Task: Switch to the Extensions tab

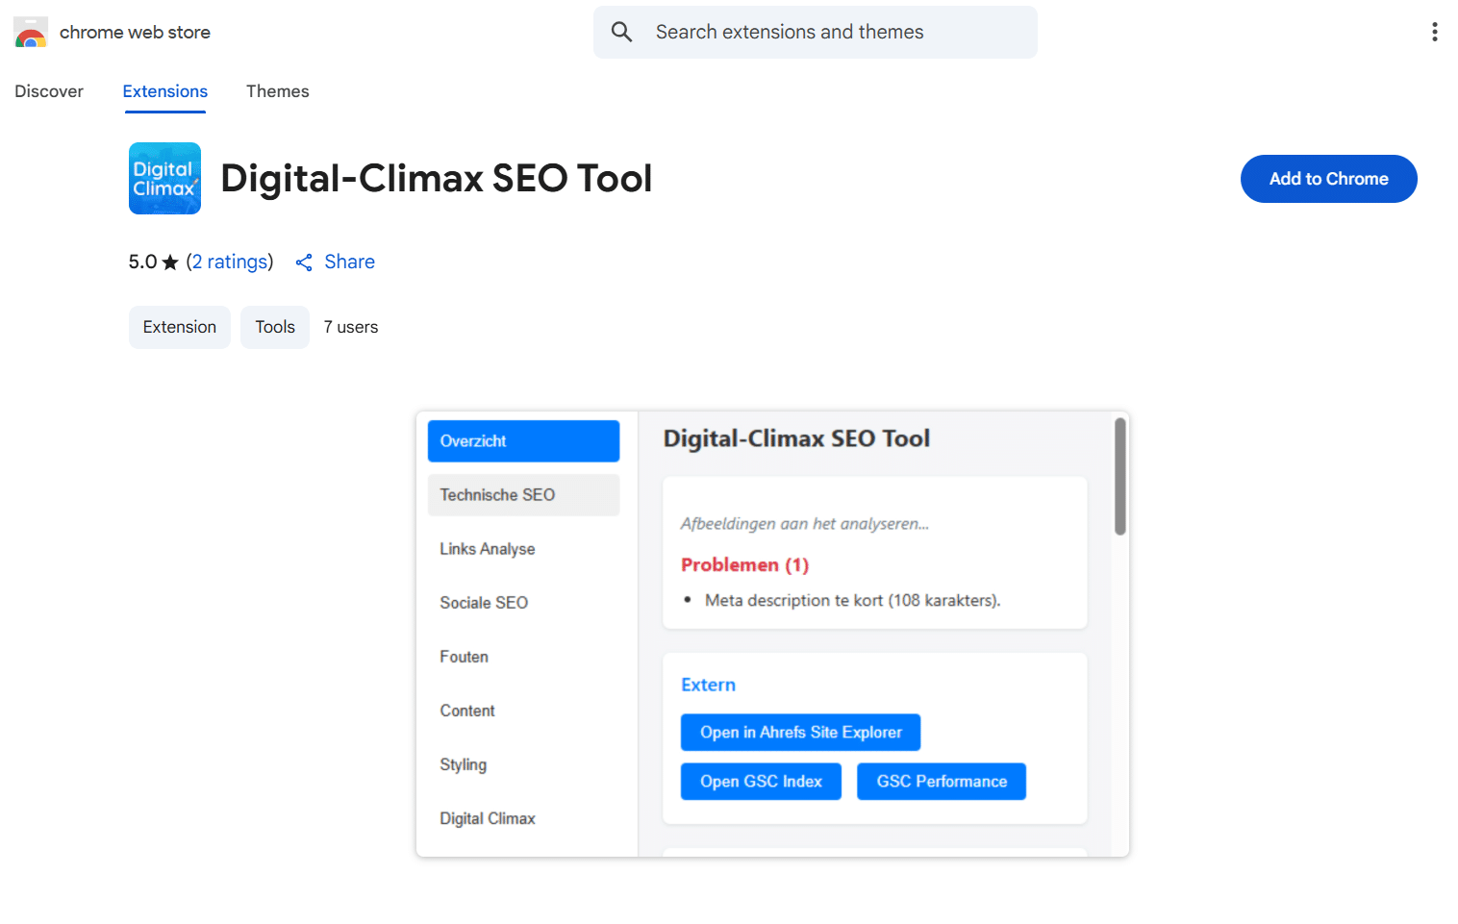Action: (x=164, y=91)
